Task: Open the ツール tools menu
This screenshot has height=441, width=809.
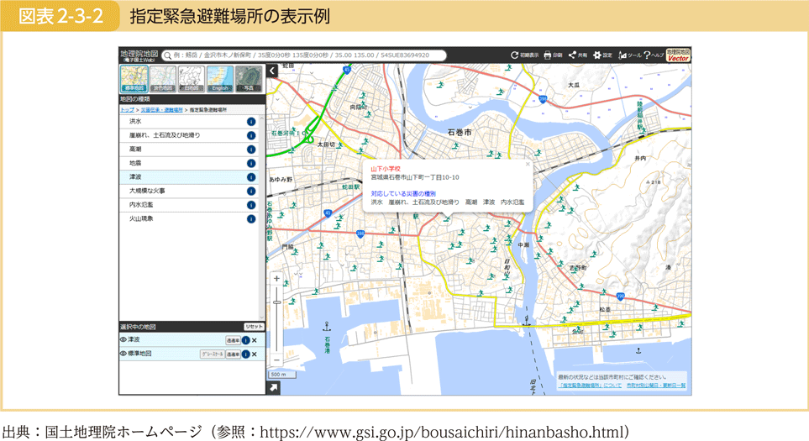Action: 629,55
